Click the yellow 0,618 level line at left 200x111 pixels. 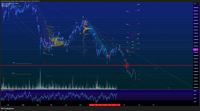(x=23, y=74)
